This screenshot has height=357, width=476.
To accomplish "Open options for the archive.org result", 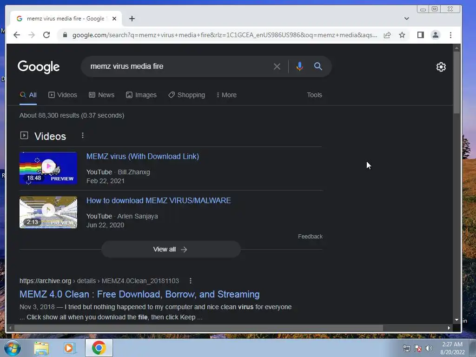I will coord(190,281).
